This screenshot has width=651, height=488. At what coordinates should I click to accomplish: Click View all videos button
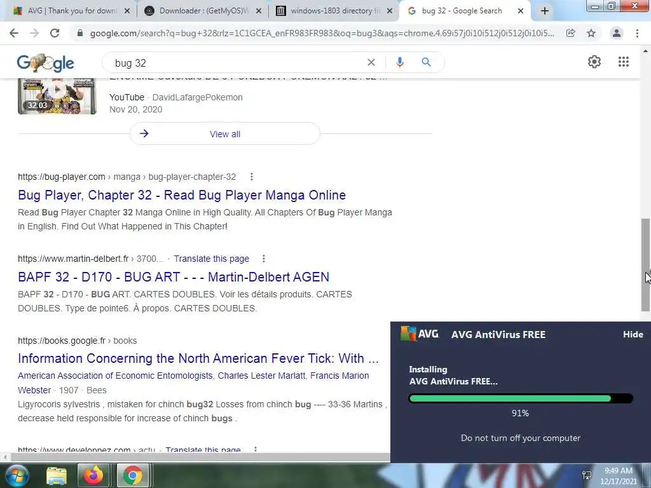pos(224,133)
